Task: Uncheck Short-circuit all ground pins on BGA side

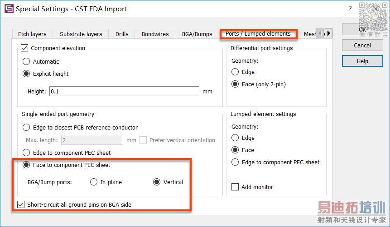Action: 21,204
